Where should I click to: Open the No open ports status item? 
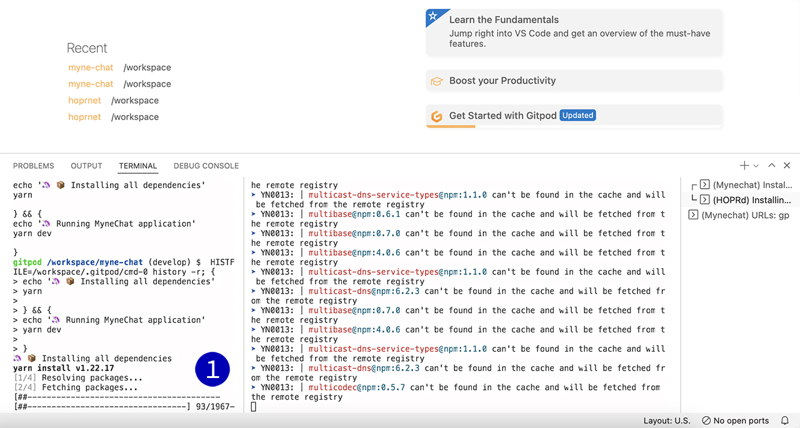[735, 421]
